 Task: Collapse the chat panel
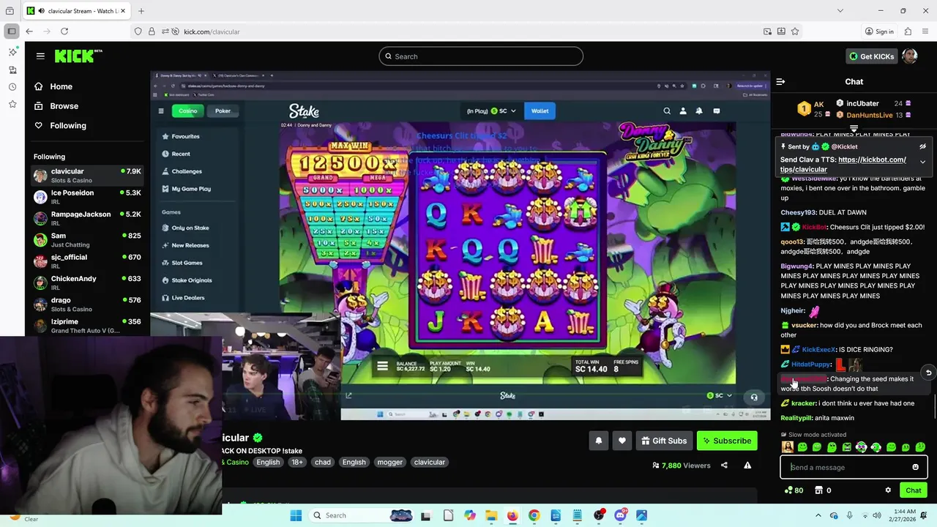780,82
